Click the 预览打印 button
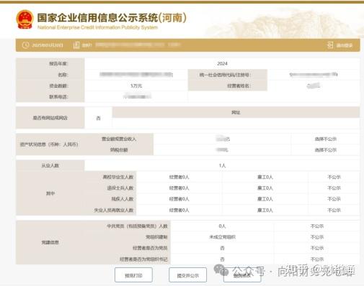 pos(133,275)
